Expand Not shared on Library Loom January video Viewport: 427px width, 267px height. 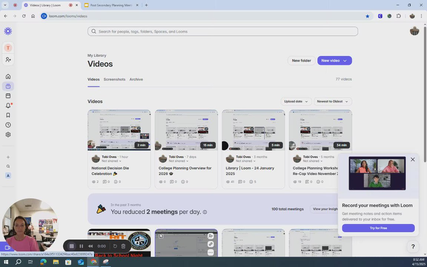coord(246,161)
